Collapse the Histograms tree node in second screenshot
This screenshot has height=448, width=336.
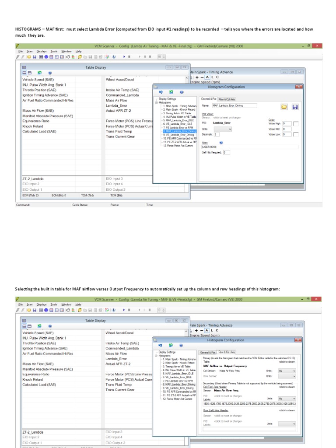click(x=156, y=355)
